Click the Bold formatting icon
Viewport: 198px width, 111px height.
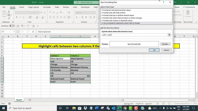coord(17,17)
